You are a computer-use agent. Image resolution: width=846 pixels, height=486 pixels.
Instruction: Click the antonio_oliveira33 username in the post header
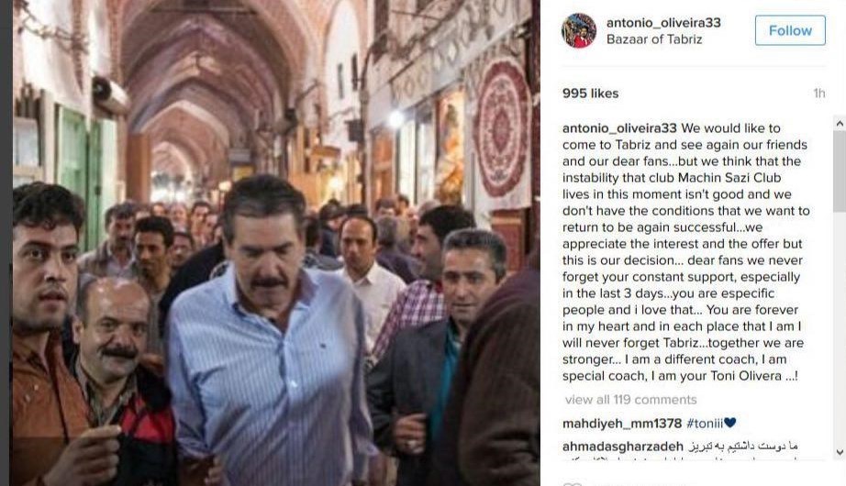click(663, 23)
